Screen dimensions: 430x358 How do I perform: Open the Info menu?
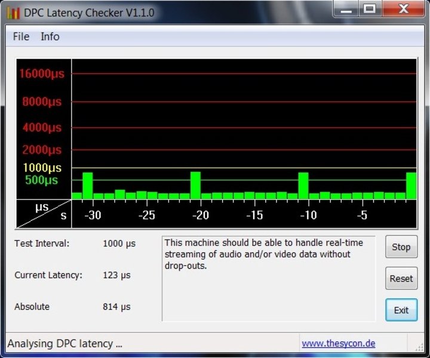pos(50,36)
